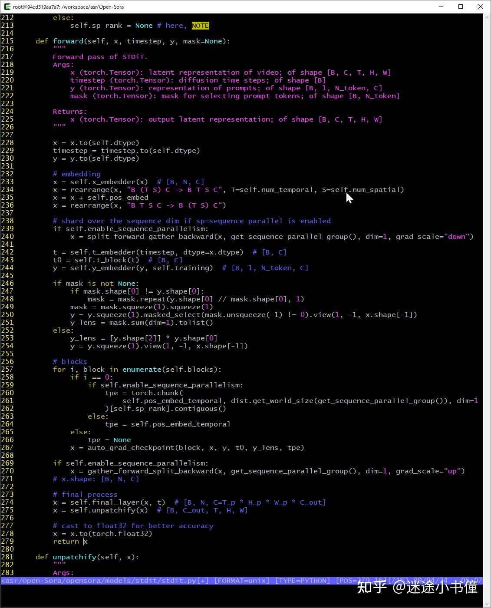The height and width of the screenshot is (608, 491).
Task: Click '[FORMAT=unix]' in the status line
Action: click(x=242, y=581)
